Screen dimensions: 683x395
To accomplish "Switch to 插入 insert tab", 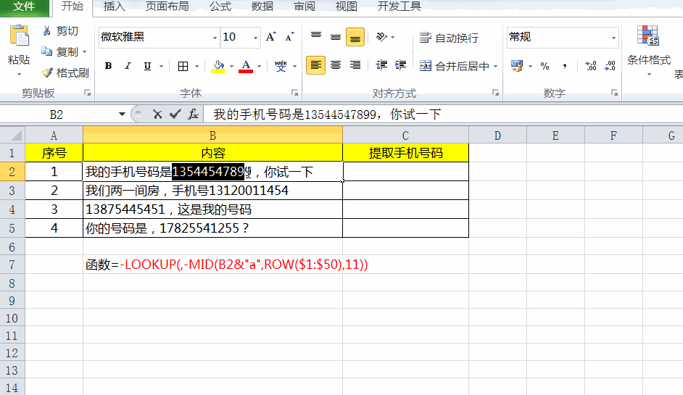I will [114, 7].
